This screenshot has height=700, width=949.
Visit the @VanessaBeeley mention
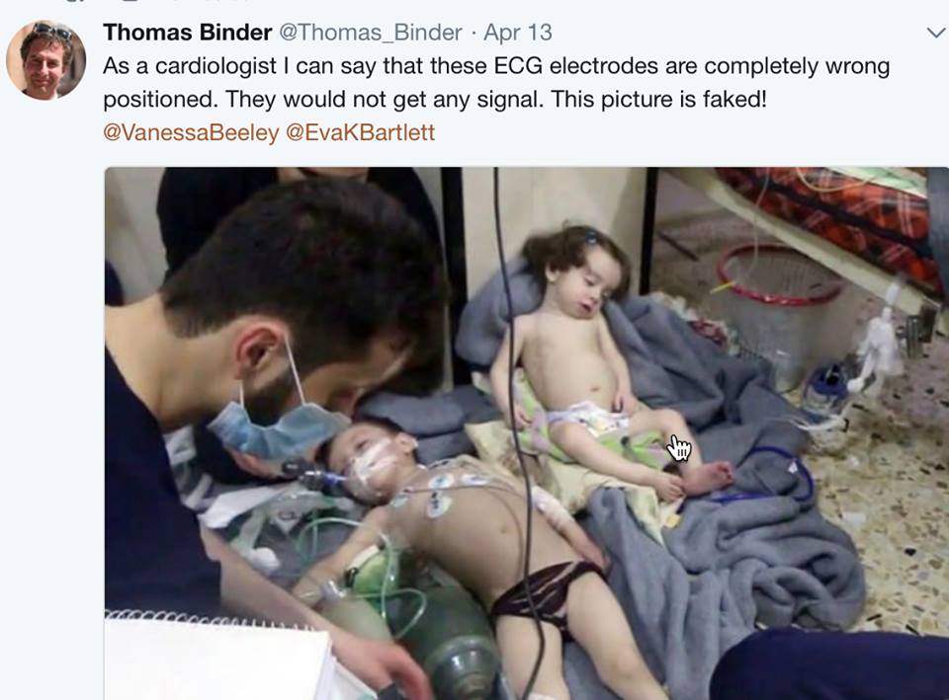tap(191, 132)
